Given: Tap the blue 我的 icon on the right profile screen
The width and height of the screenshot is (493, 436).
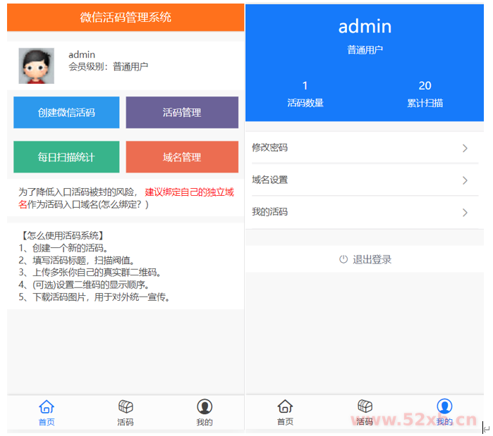Looking at the screenshot, I should coord(444,406).
